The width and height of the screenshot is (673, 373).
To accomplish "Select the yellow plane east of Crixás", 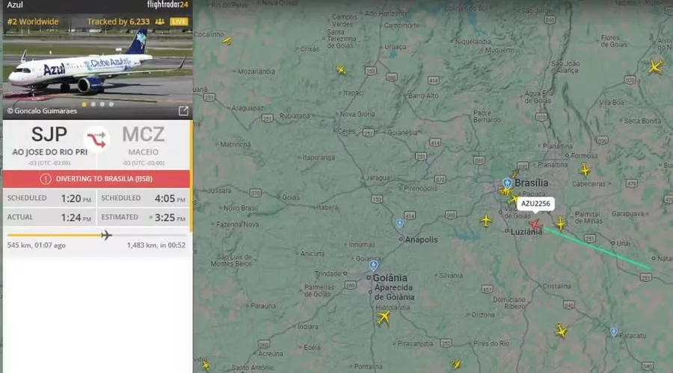I will point(341,70).
